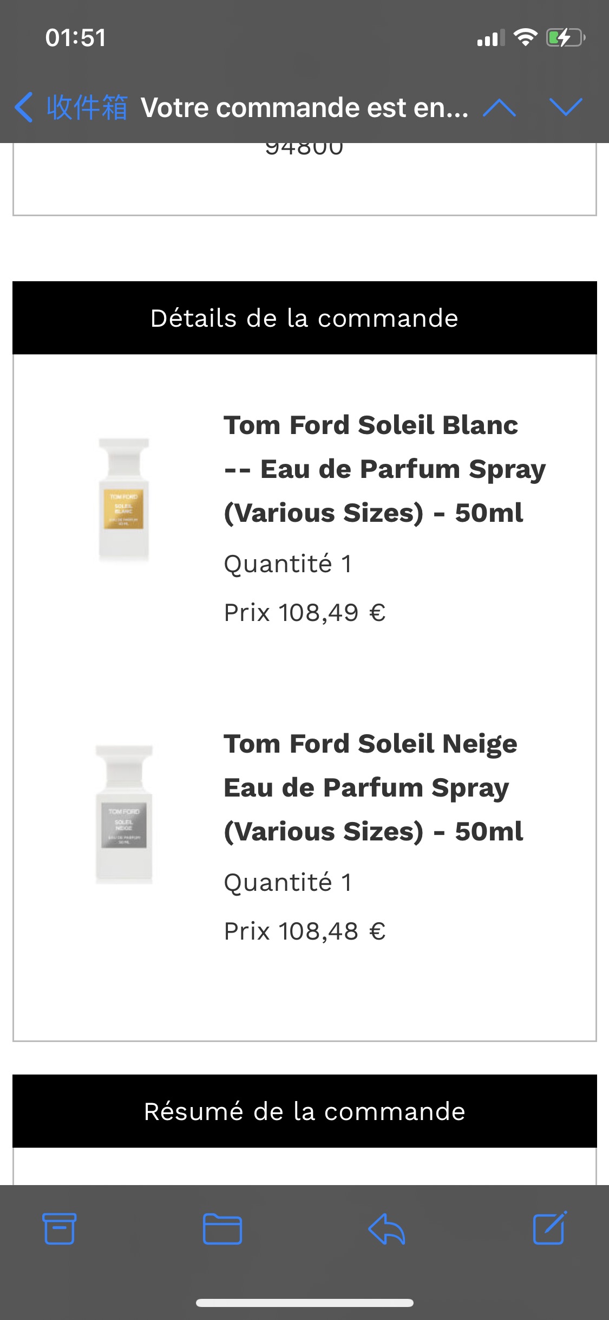Compose a new message with pencil icon
This screenshot has width=609, height=1320.
tap(550, 1227)
